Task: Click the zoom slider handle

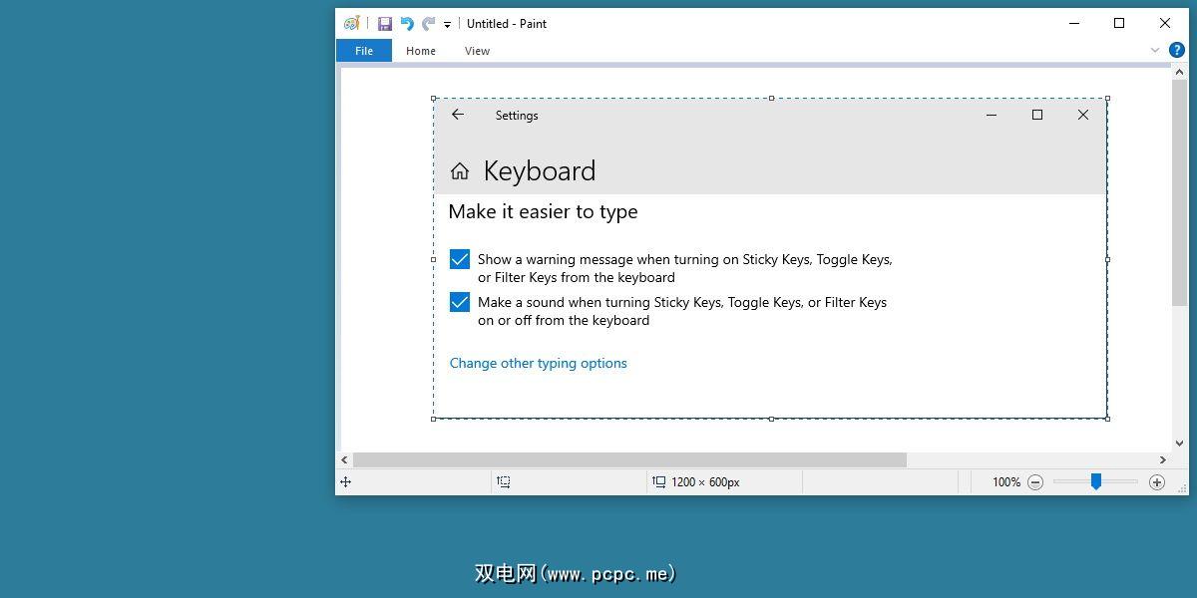Action: 1095,482
